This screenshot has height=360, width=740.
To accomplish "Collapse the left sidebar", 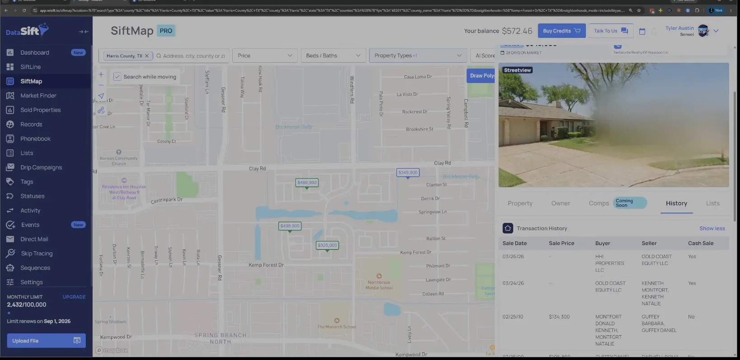I will point(84,32).
